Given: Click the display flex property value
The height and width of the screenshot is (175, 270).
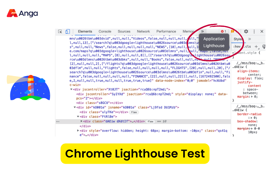Looking at the screenshot, I should tap(258, 78).
